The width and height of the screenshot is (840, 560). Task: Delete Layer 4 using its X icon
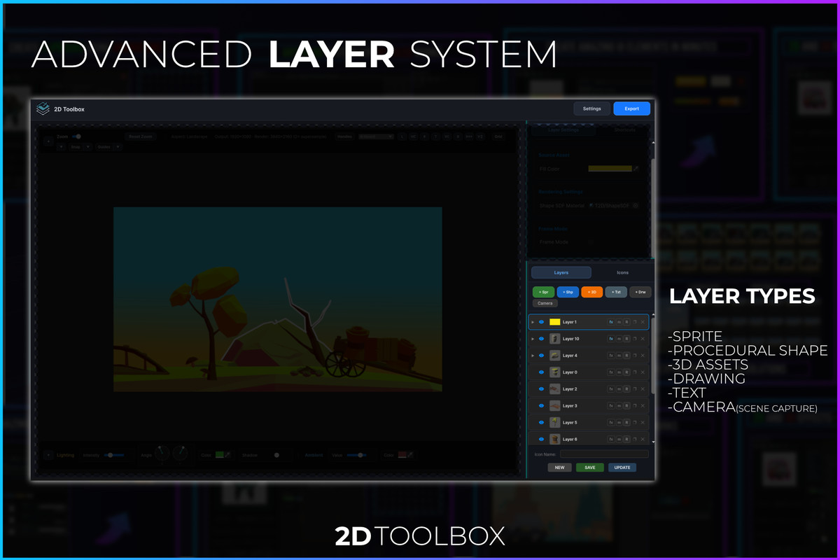pos(643,356)
